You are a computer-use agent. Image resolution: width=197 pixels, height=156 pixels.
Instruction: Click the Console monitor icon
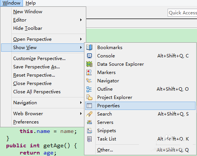pyautogui.click(x=89, y=56)
